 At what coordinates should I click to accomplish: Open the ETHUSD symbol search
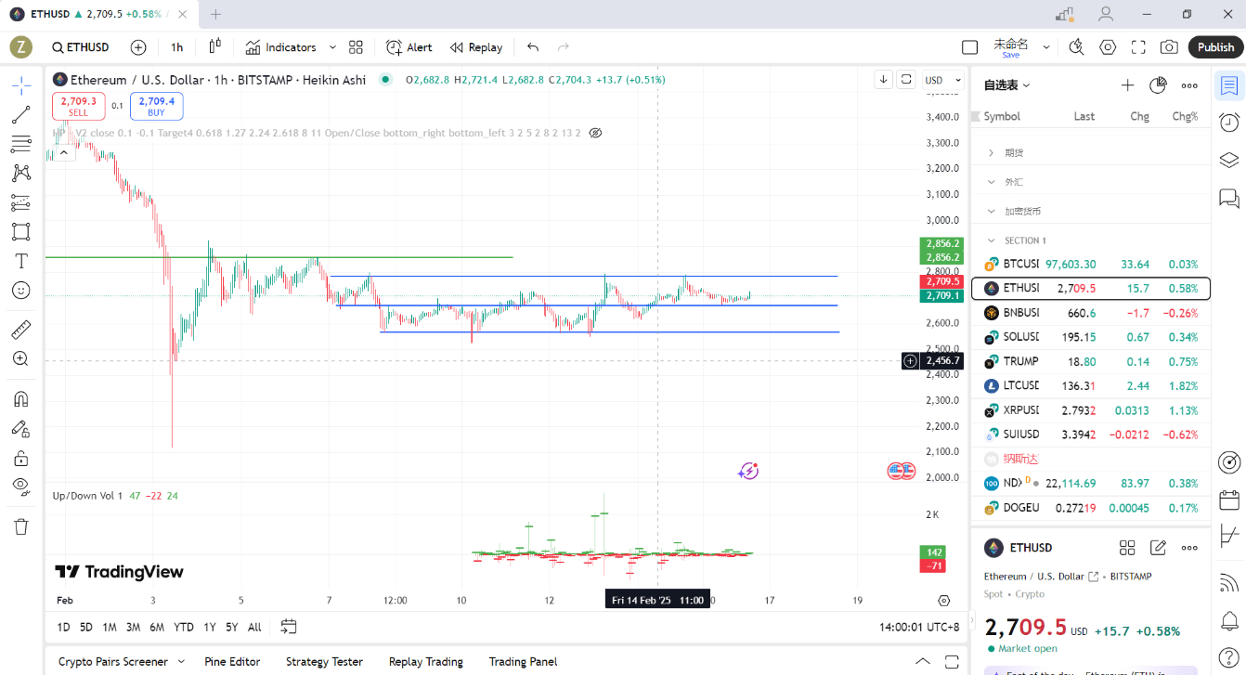(x=81, y=47)
